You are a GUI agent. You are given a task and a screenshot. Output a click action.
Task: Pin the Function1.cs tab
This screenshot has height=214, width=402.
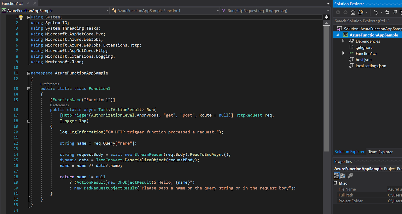(28, 4)
